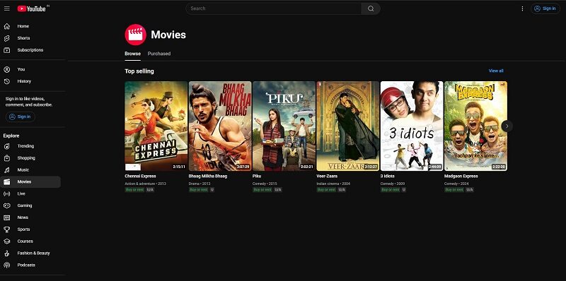Viewport: 566px width, 281px height.
Task: Open the Veer-Zaara movie poster
Action: [x=348, y=126]
